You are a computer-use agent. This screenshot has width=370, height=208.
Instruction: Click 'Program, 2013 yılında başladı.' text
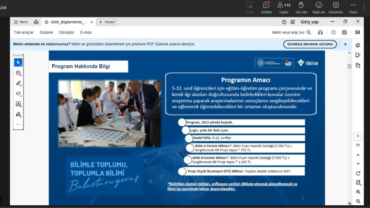click(210, 122)
